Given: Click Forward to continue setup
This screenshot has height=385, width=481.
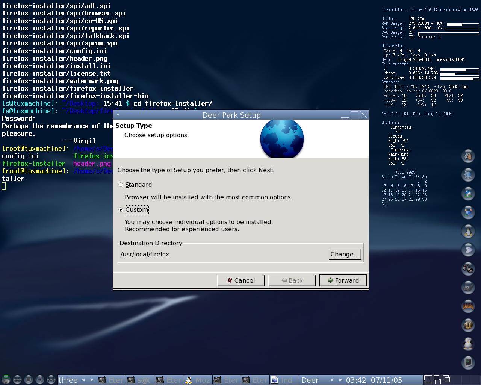Looking at the screenshot, I should click(x=343, y=280).
